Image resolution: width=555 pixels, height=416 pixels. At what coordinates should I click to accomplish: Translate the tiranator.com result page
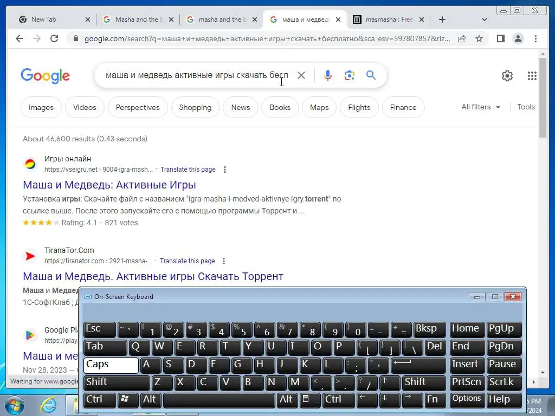tap(187, 261)
